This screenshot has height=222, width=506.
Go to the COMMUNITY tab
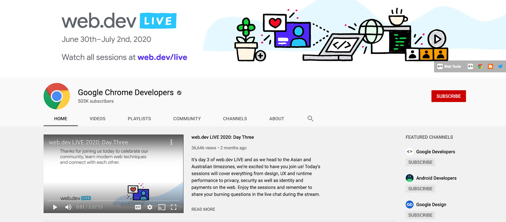click(x=187, y=119)
